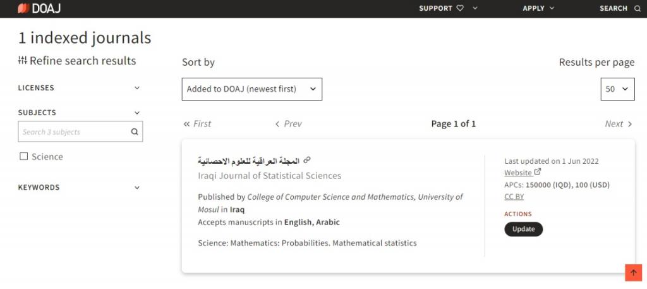The image size is (647, 289).
Task: Click the Search 3 subjects input field
Action: [73, 132]
